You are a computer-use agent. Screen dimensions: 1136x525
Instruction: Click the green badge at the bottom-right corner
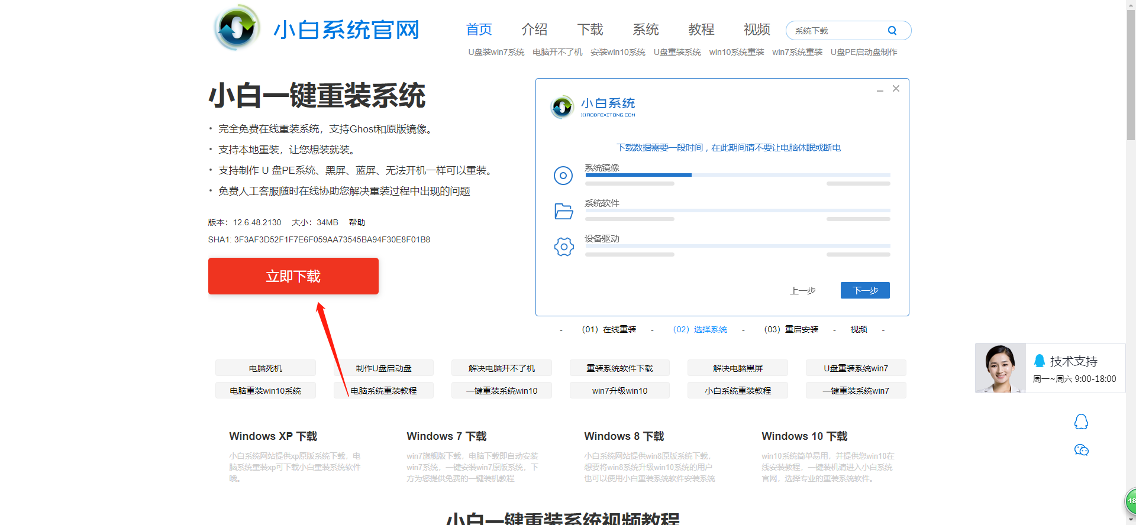point(1130,501)
